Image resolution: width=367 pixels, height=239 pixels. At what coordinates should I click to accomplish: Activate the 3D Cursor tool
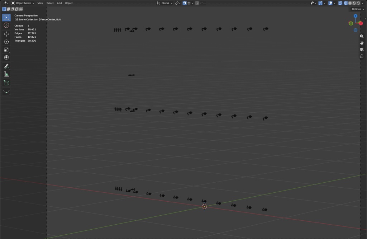6,25
